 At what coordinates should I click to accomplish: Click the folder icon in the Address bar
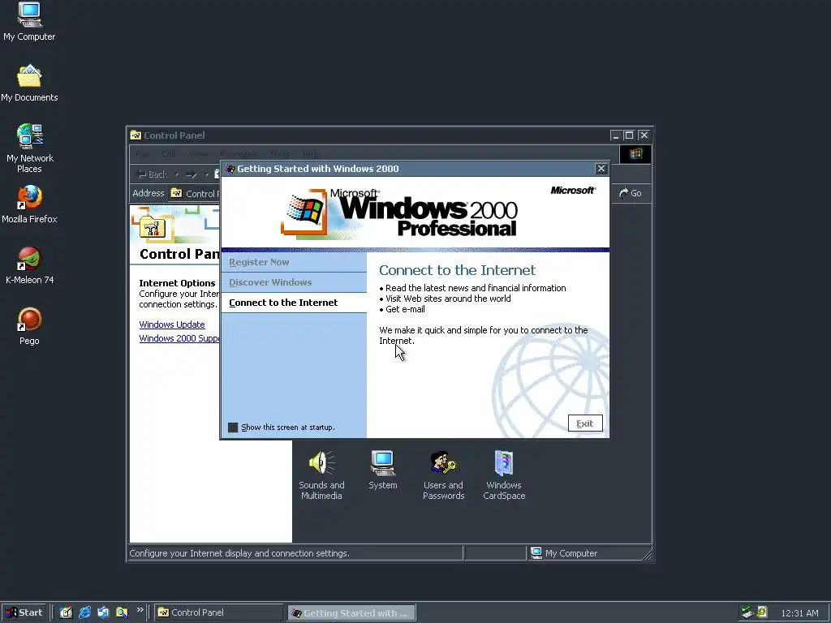[176, 193]
